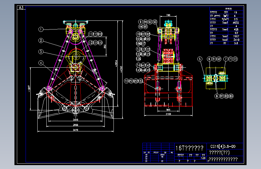Screen dimensions: 261x169
Task: Pick the ~4390 overall height dimension
Action: 121,69
